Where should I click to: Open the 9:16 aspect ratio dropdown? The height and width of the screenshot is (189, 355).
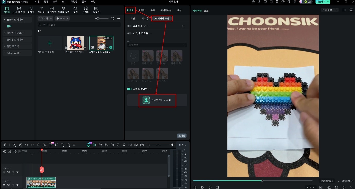(310, 187)
